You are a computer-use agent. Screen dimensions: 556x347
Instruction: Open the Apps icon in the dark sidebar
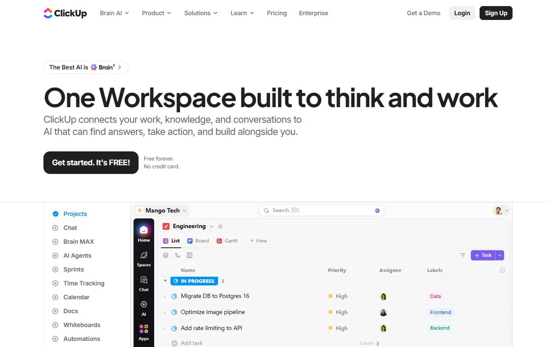[144, 332]
